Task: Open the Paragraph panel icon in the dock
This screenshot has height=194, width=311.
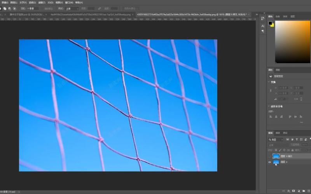Action: [263, 31]
